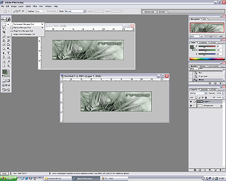Click Intersect with selection icon in options bar
226x181 pixels.
coord(23,11)
